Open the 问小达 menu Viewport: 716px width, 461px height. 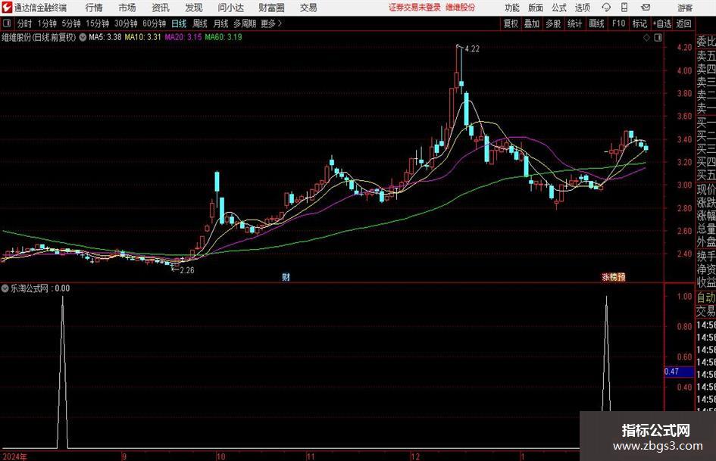[230, 8]
